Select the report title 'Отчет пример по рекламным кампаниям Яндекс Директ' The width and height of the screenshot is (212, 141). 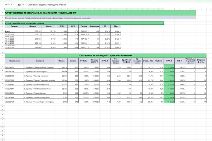coord(41,13)
